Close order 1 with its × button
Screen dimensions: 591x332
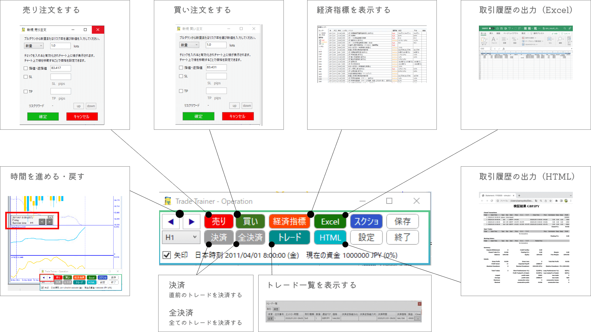click(x=418, y=318)
